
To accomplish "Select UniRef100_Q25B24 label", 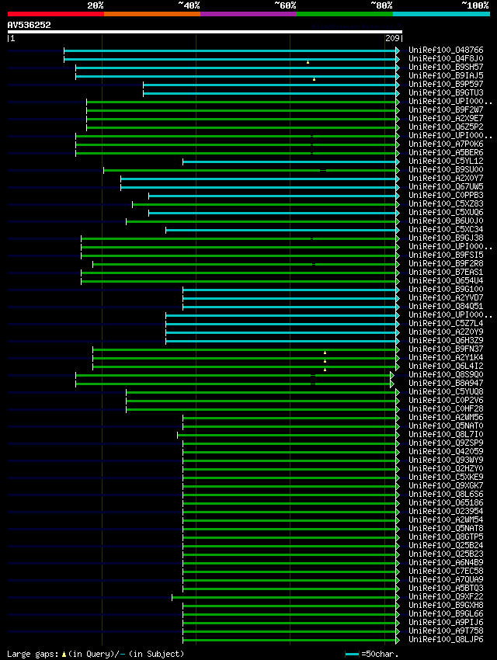I will click(446, 545).
